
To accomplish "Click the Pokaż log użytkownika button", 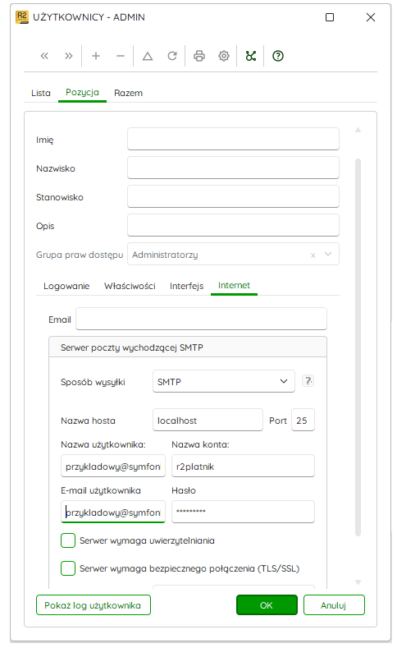I will pyautogui.click(x=94, y=605).
